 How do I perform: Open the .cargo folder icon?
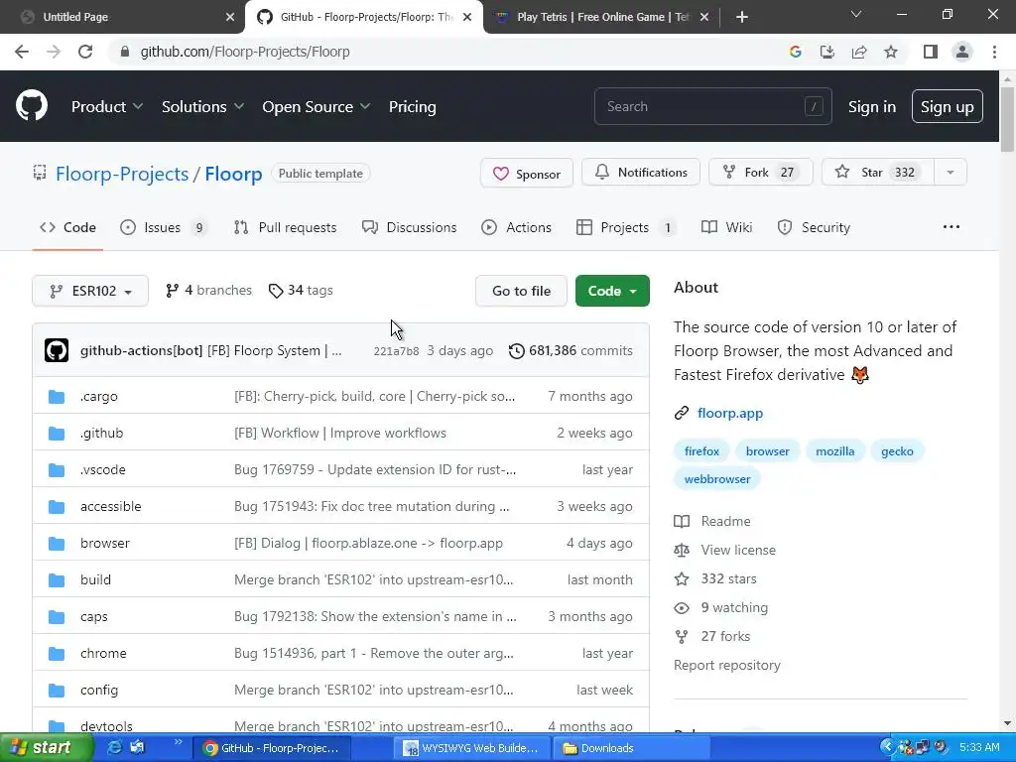click(x=57, y=397)
